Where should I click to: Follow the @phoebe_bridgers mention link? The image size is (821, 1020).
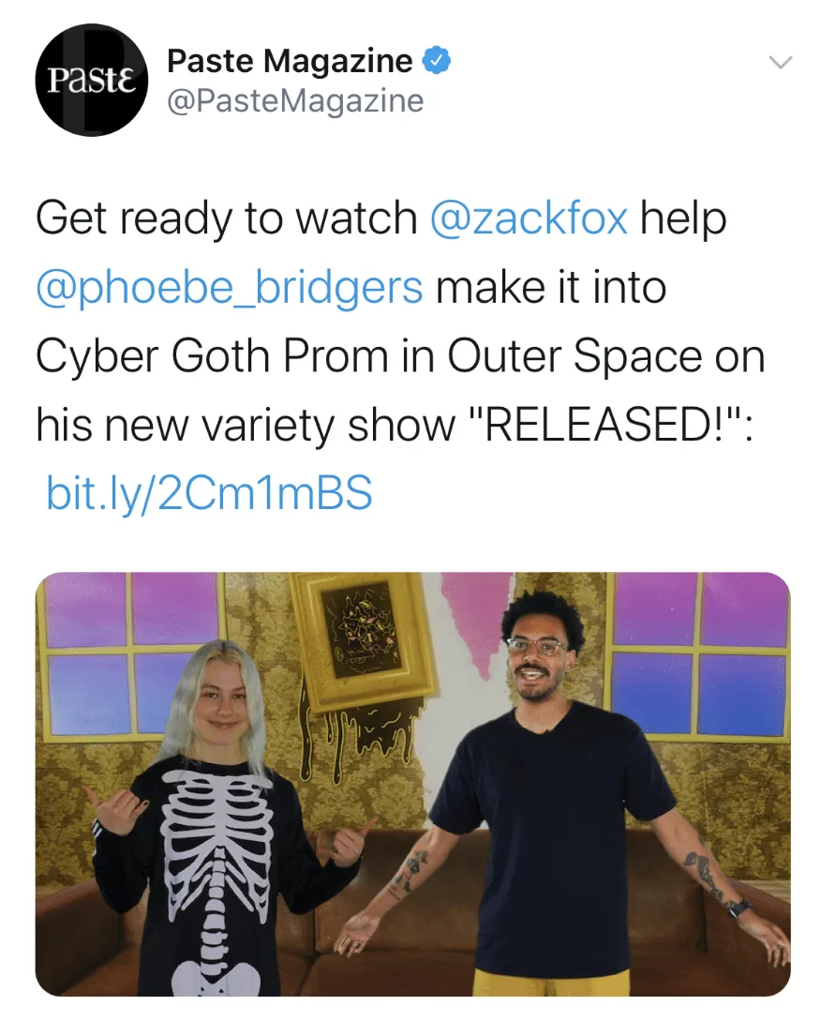(x=230, y=288)
